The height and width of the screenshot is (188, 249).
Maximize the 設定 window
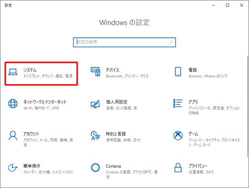click(228, 5)
